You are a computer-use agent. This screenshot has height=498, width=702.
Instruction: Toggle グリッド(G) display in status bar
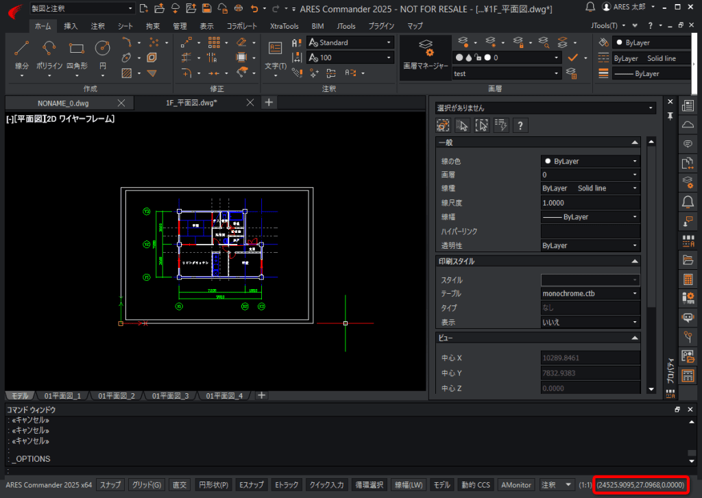pos(147,484)
